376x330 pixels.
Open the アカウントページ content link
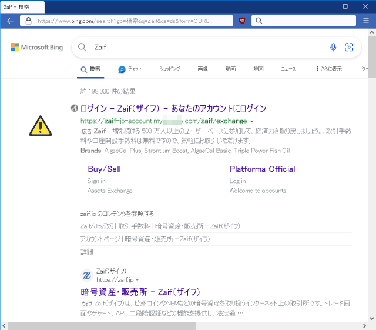tap(145, 239)
